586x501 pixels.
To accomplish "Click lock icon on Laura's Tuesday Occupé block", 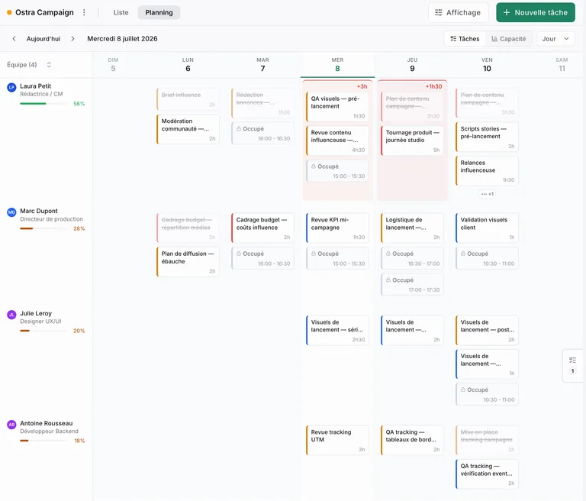I will coord(239,128).
